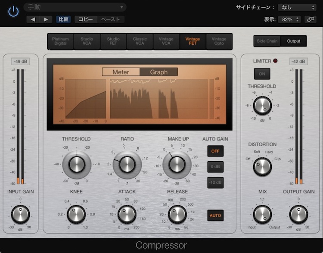Click the RATIO knob
This screenshot has width=323, height=253.
click(127, 165)
